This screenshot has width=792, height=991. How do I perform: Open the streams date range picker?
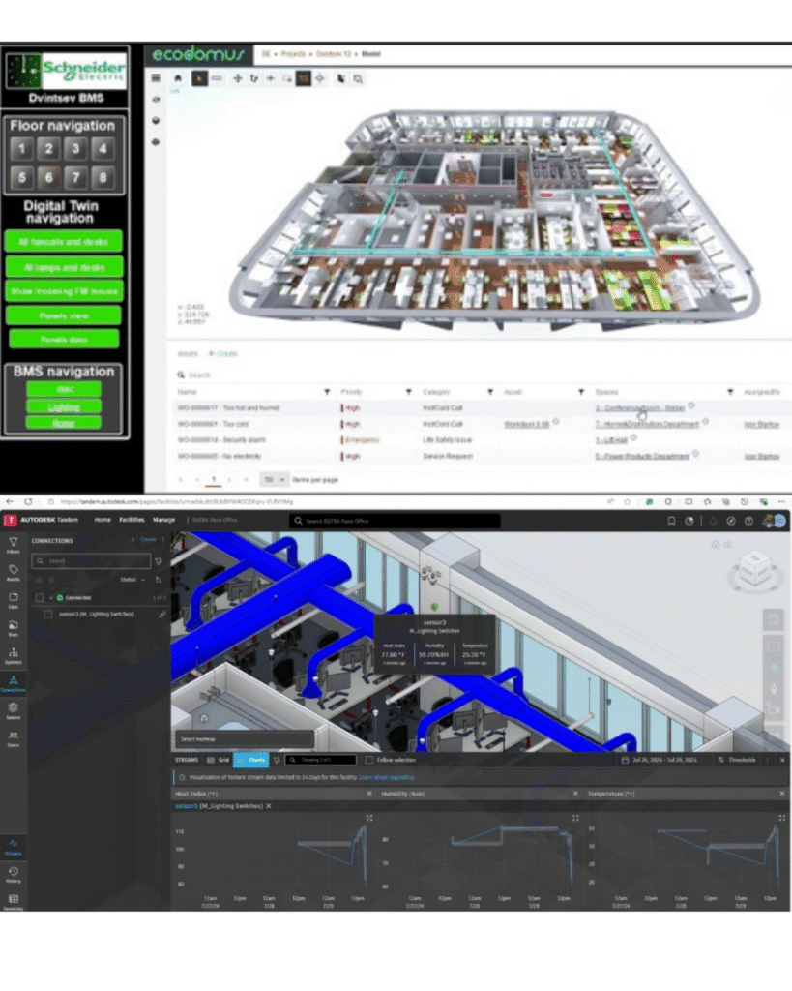661,761
